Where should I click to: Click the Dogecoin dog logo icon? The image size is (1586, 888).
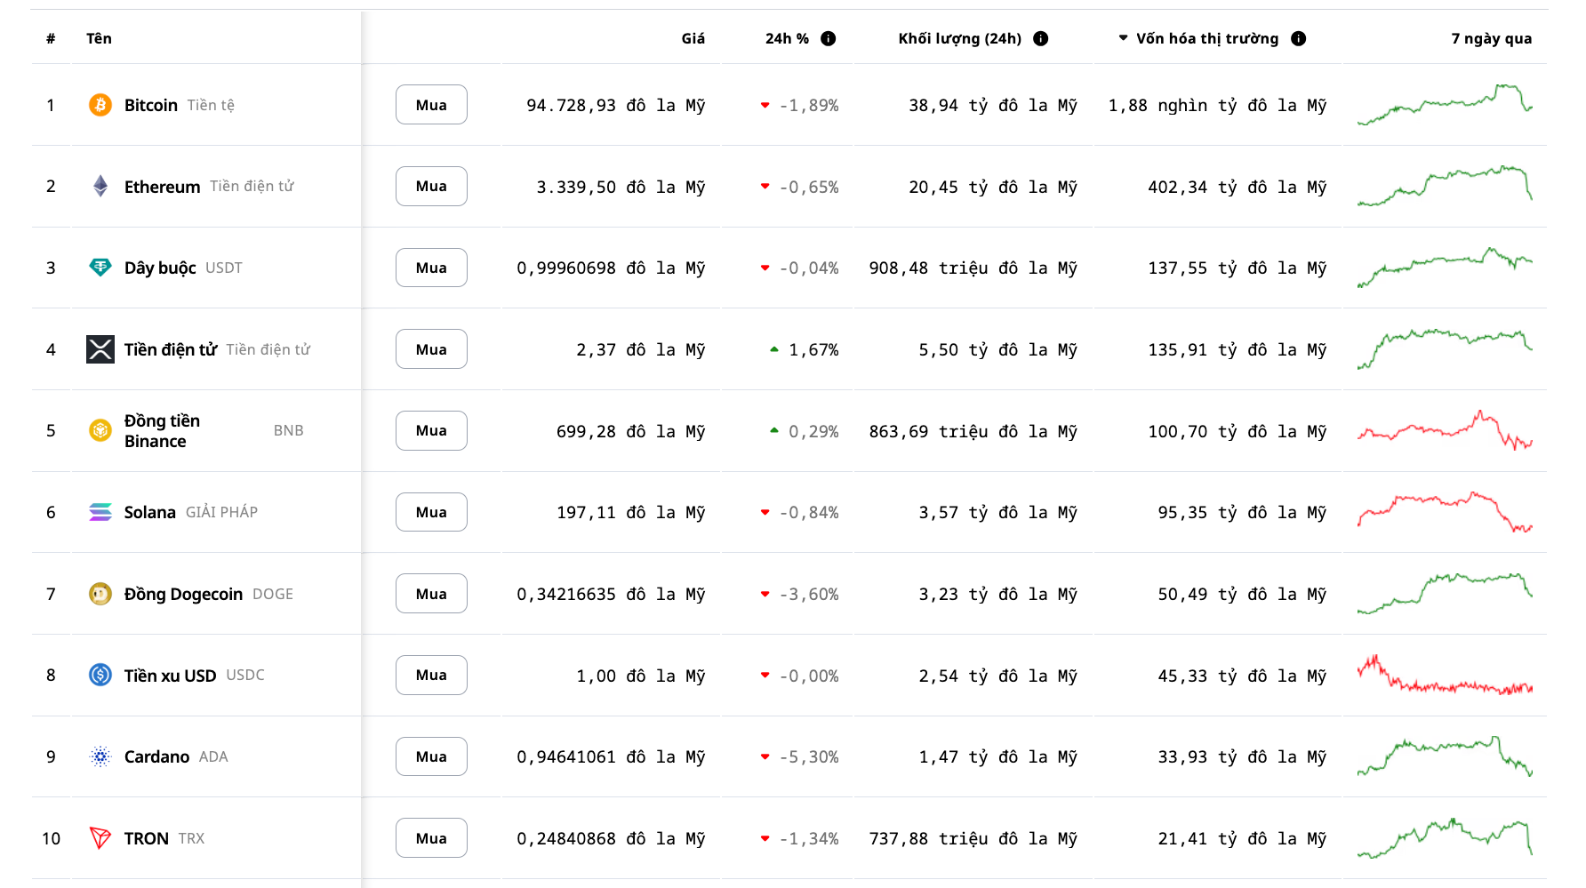coord(100,594)
